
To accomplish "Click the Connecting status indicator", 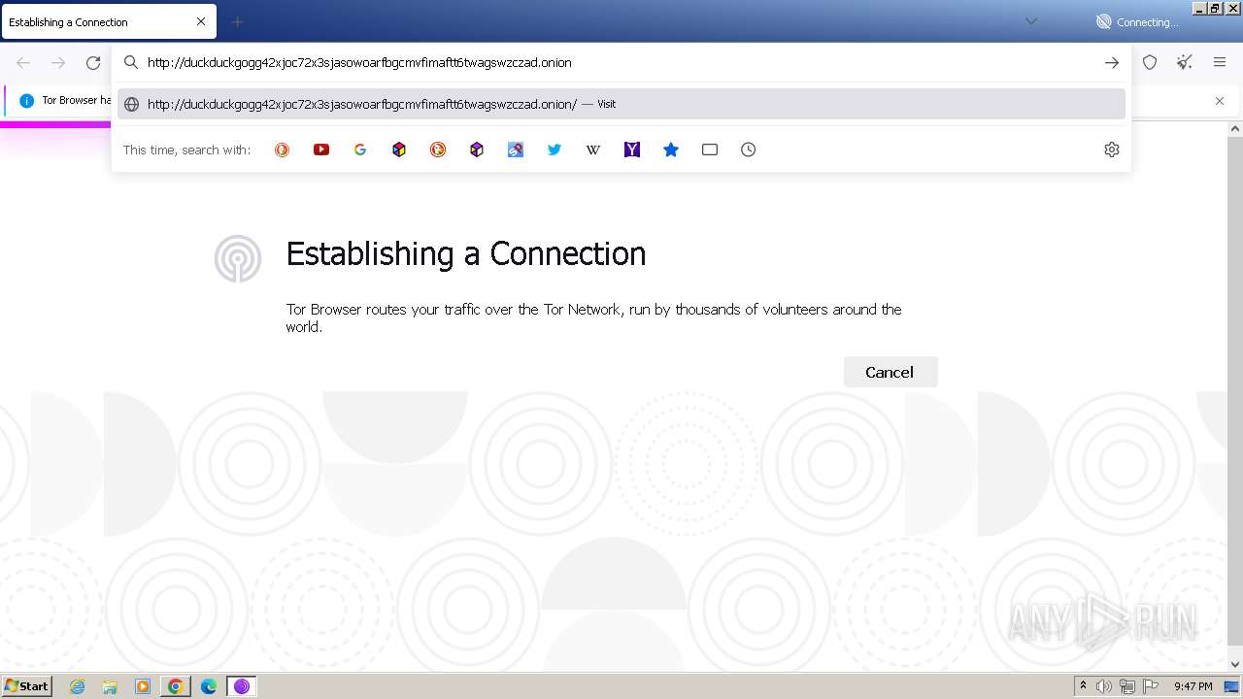I will (x=1136, y=21).
